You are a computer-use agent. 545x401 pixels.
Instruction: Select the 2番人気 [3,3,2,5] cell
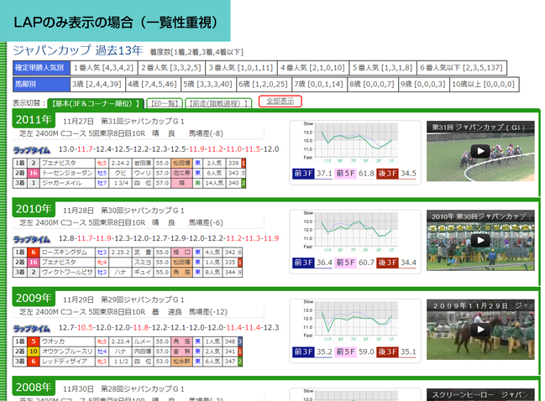(x=171, y=68)
